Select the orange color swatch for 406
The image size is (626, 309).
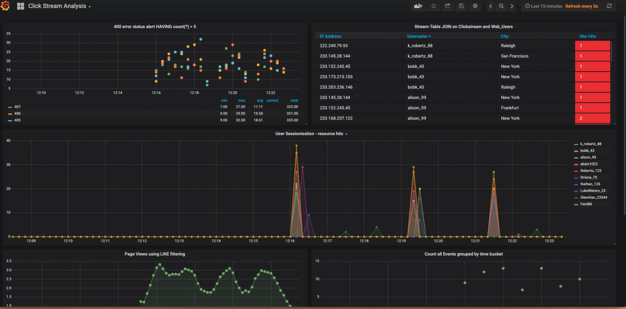pos(10,113)
